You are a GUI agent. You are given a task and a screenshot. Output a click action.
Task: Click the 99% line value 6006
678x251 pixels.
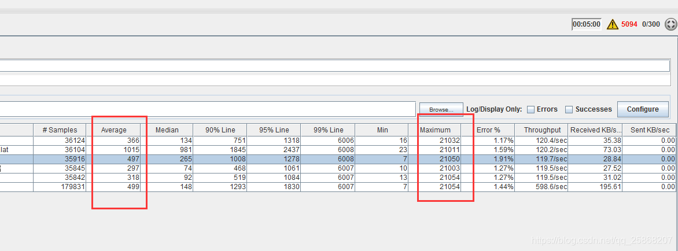coord(328,141)
